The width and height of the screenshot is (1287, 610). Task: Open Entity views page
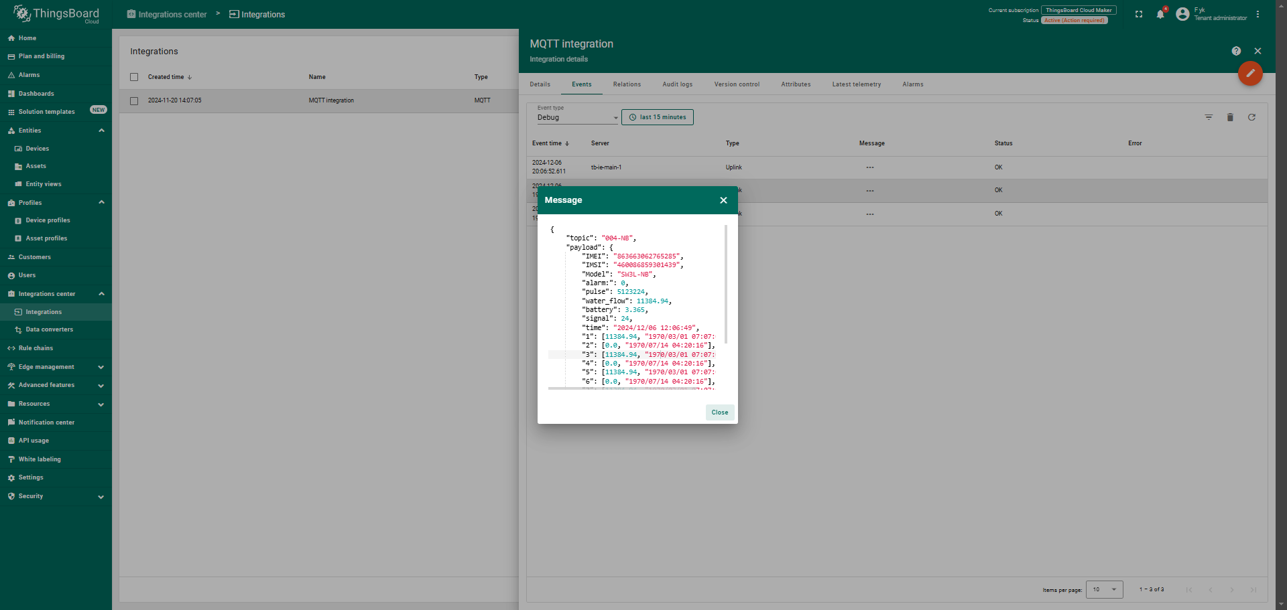pos(56,184)
